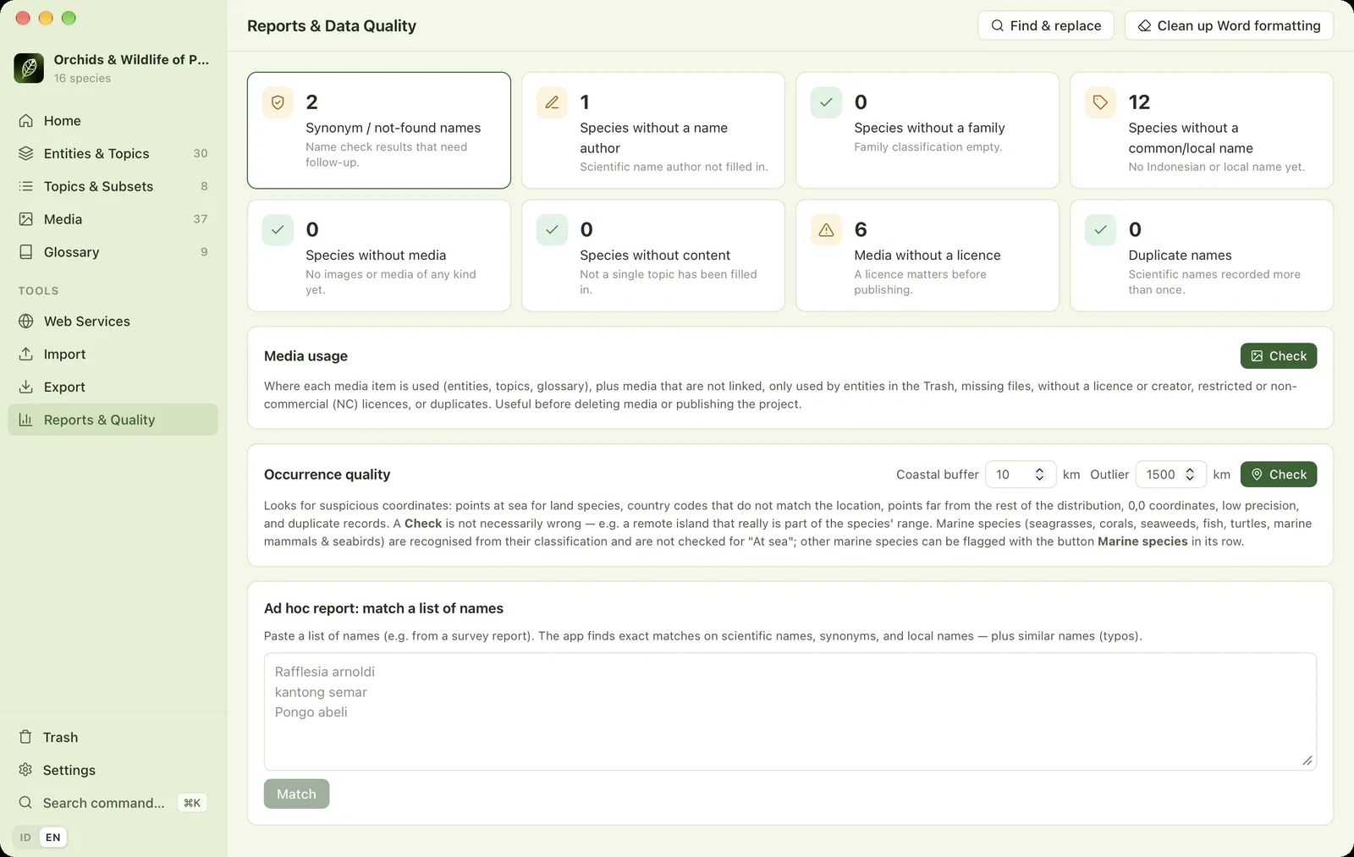This screenshot has width=1354, height=857.
Task: Open Find & replace
Action: [1046, 26]
